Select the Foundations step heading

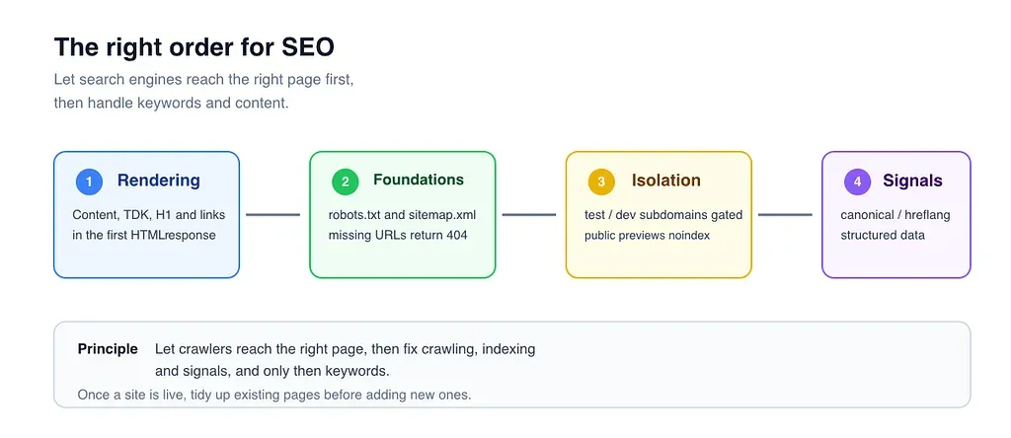click(x=419, y=180)
